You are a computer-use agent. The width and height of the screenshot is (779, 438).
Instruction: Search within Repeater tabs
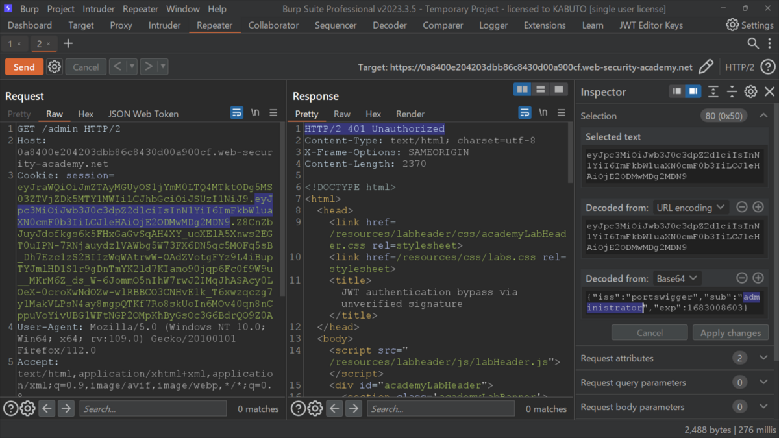tap(752, 43)
